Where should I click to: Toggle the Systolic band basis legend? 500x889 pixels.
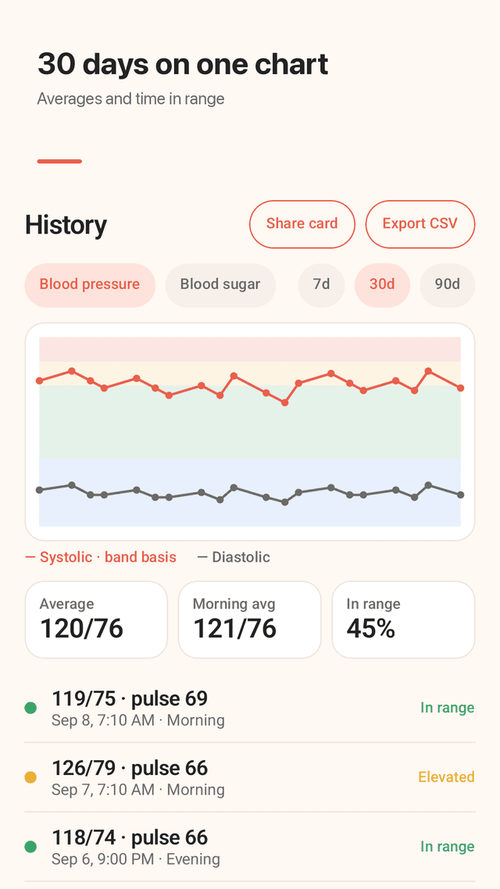tap(101, 557)
